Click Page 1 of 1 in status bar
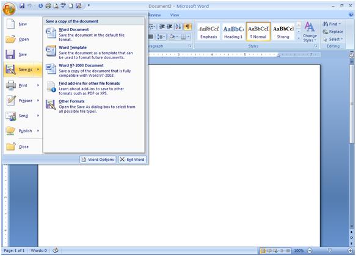Screen dimensions: 356x256 [x=14, y=251]
